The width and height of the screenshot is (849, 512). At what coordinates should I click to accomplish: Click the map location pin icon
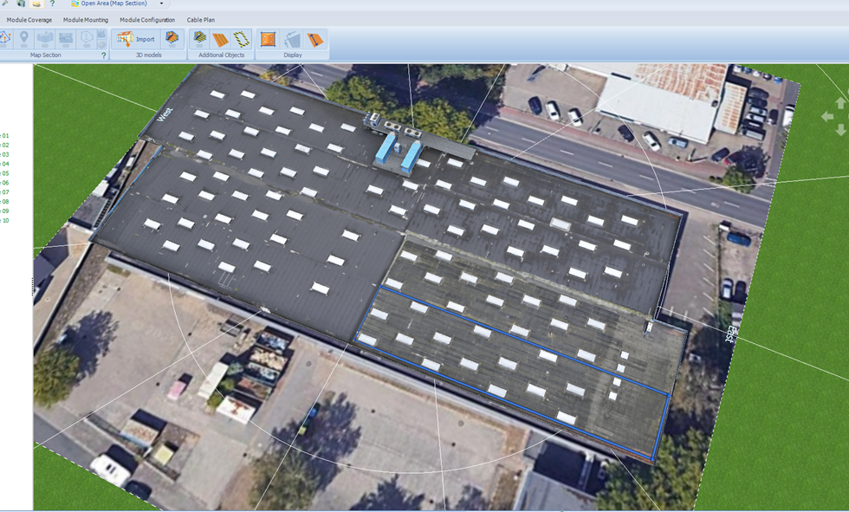(x=24, y=39)
